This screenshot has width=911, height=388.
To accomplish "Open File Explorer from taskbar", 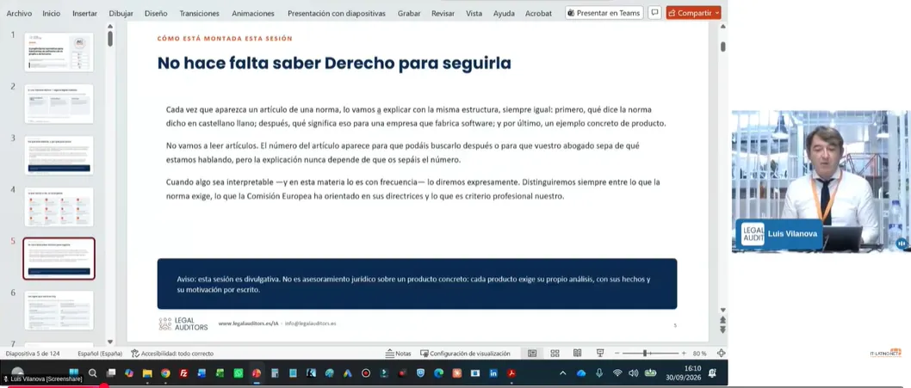I will [x=147, y=373].
